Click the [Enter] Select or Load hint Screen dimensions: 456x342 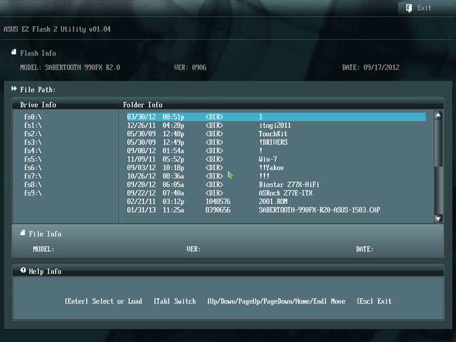pyautogui.click(x=103, y=301)
